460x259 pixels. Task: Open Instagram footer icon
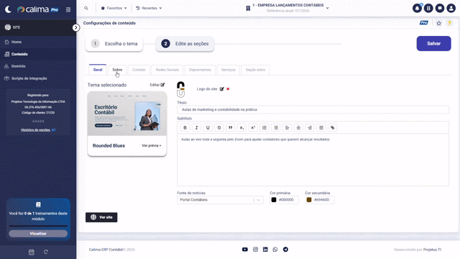point(256,250)
